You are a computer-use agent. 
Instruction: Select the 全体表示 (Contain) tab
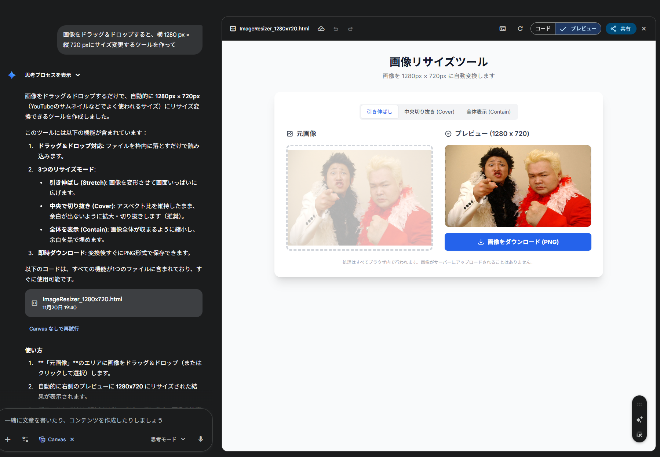coord(488,112)
